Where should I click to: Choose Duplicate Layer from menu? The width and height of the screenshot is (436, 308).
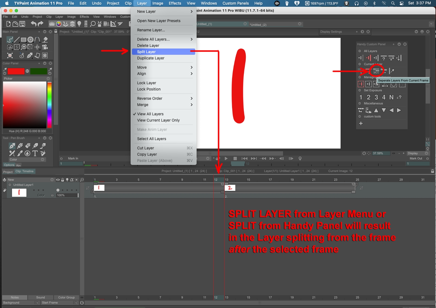coord(163,58)
